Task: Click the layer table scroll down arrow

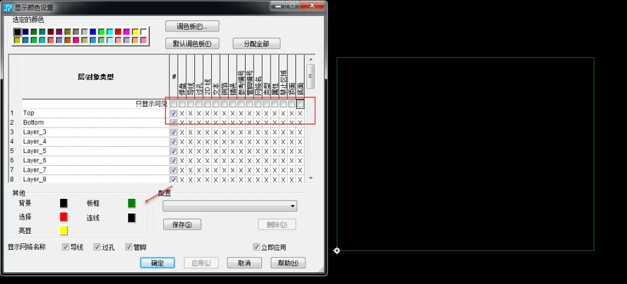Action: coord(311,179)
